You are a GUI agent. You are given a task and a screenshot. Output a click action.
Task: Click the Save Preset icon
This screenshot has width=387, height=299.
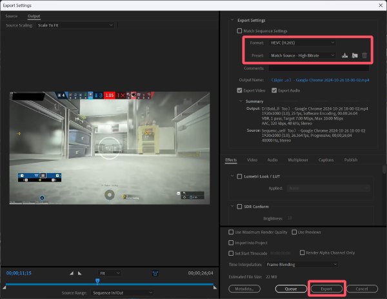pyautogui.click(x=345, y=56)
